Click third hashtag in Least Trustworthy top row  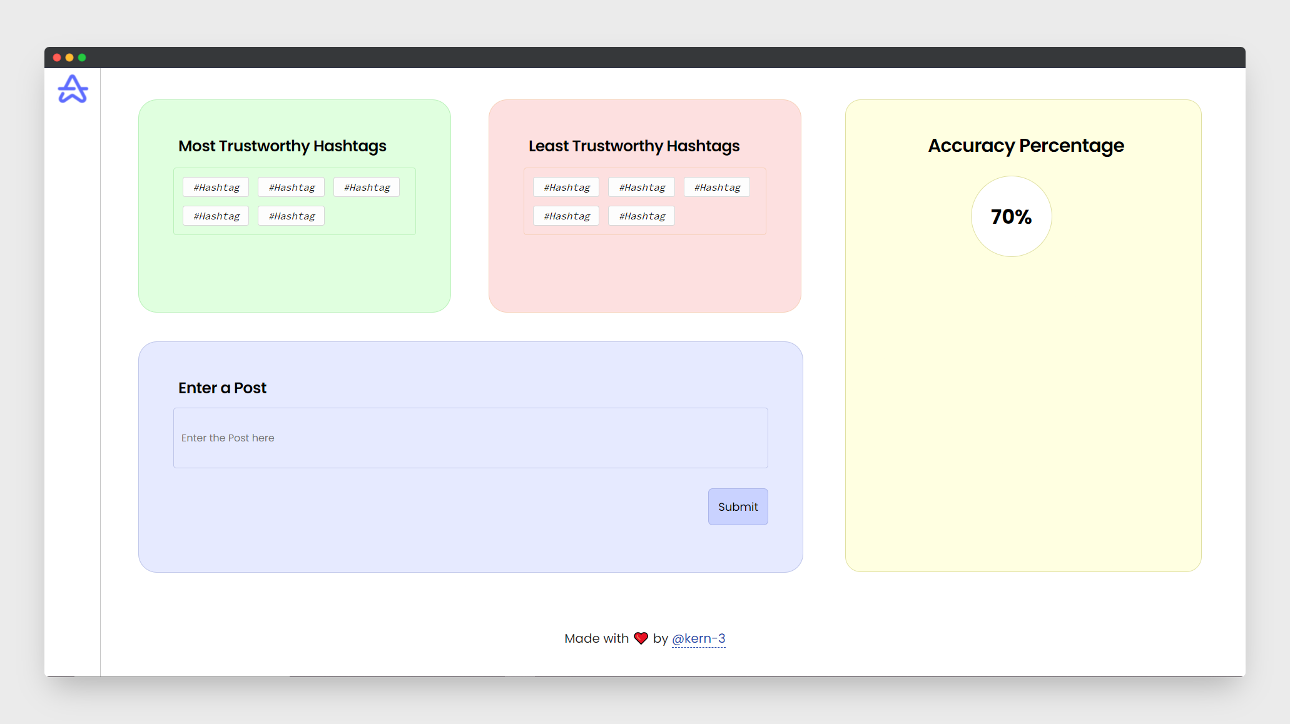click(717, 187)
